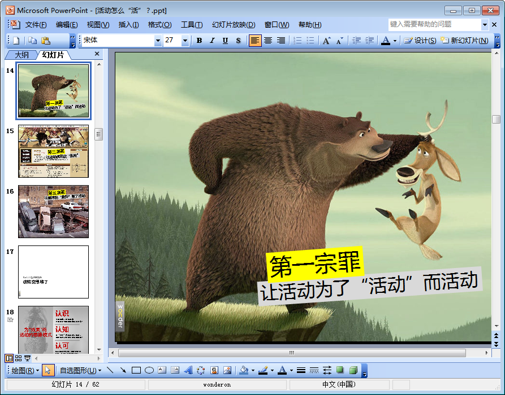This screenshot has height=395, width=505.
Task: Click the 设计(S) Design button
Action: 420,41
